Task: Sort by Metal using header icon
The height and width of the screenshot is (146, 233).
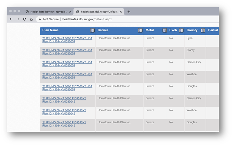Action: [164, 30]
